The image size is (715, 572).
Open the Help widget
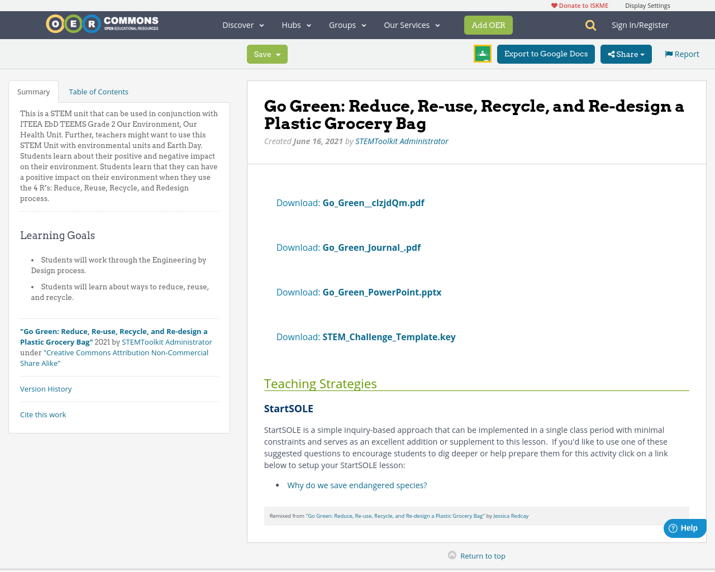(x=684, y=527)
